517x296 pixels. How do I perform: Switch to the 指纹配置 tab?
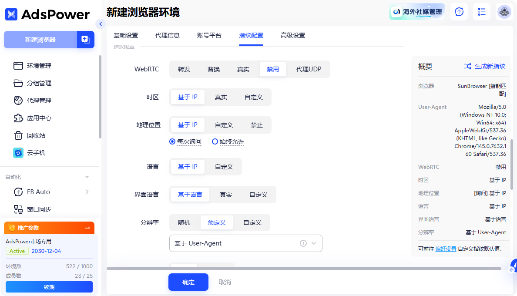pyautogui.click(x=251, y=35)
